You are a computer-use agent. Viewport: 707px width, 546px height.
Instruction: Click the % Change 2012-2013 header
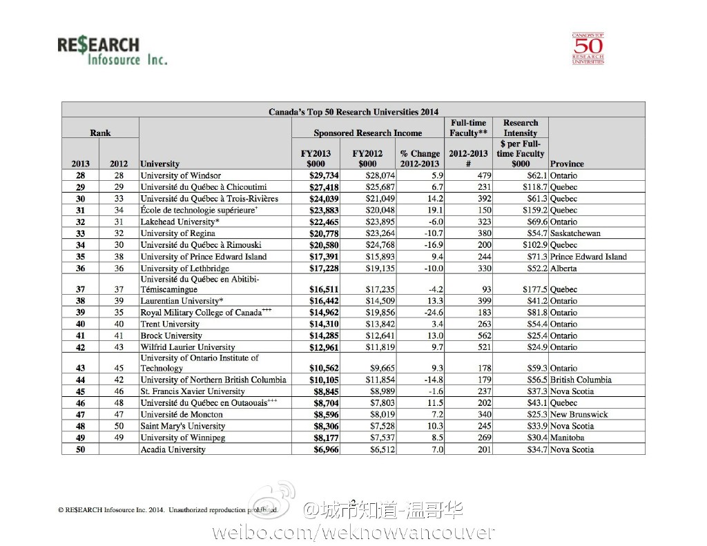pyautogui.click(x=420, y=158)
